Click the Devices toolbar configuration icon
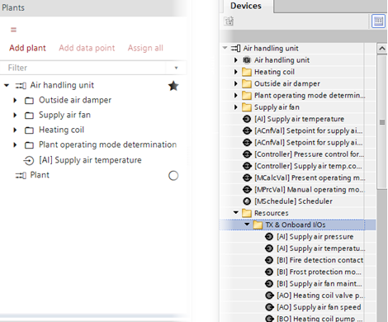Viewport: 388px width, 322px height. tap(229, 21)
